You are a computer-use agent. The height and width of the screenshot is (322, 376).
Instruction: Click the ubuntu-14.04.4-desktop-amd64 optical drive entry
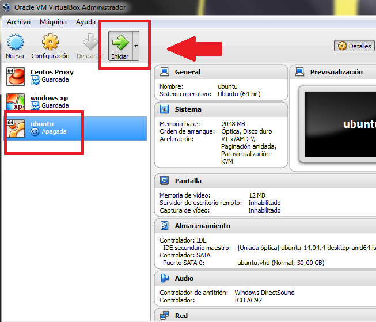click(x=307, y=248)
